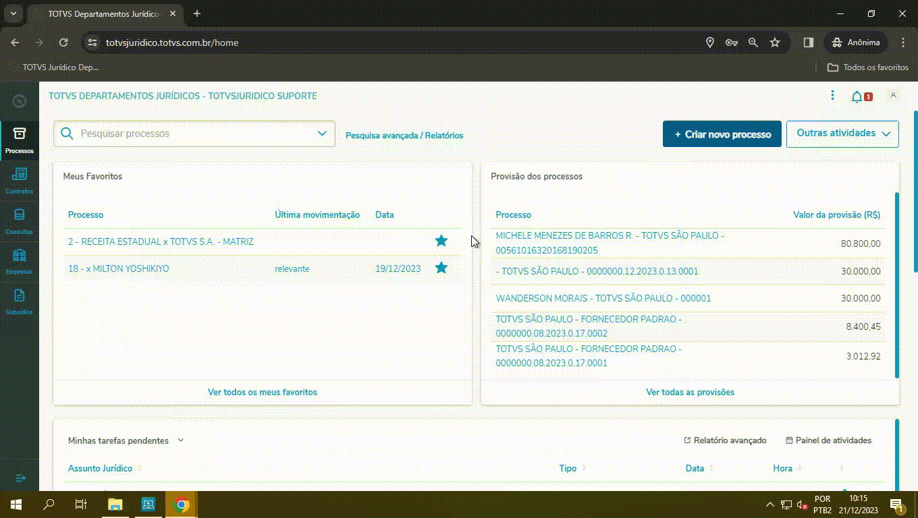Viewport: 918px width, 518px height.
Task: Sort pending tasks by Data column
Action: 699,468
